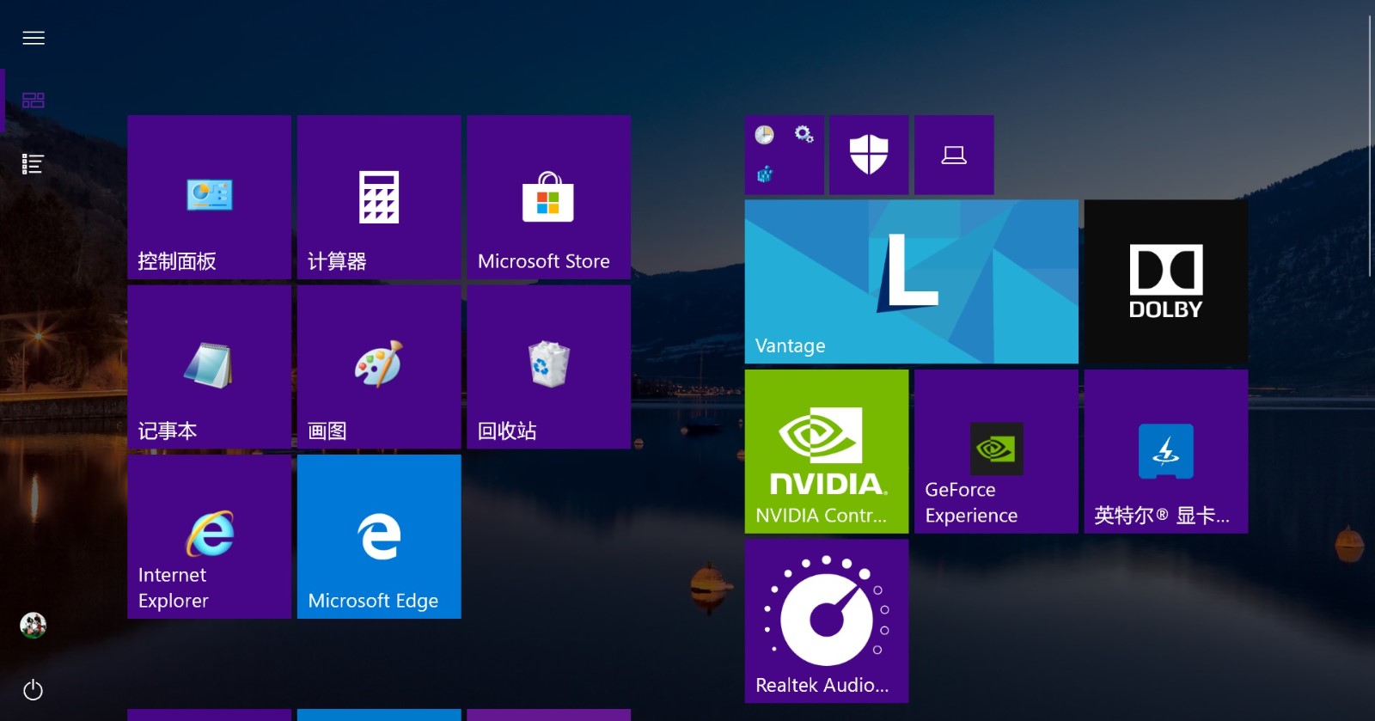Show the all apps list
Viewport: 1375px width, 721px height.
[34, 164]
